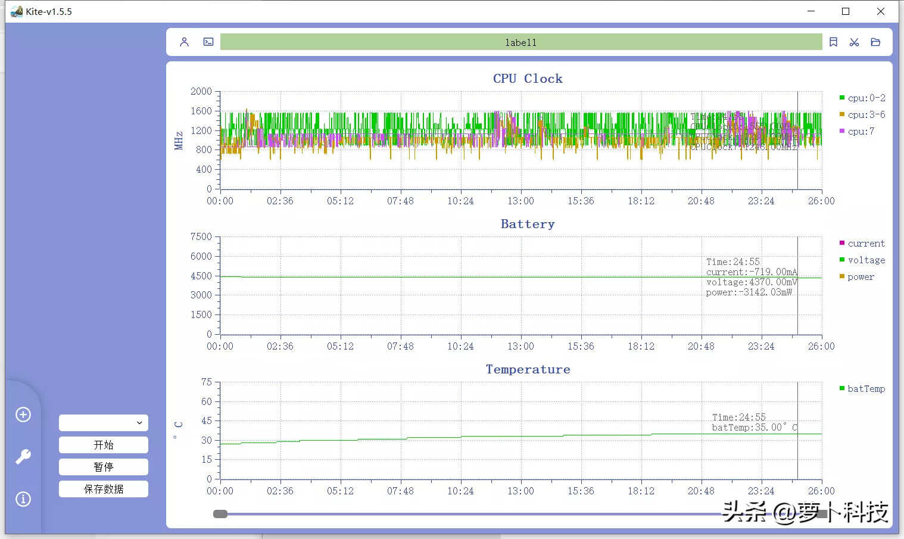Click the 暂停 pause button
904x539 pixels.
pyautogui.click(x=104, y=467)
